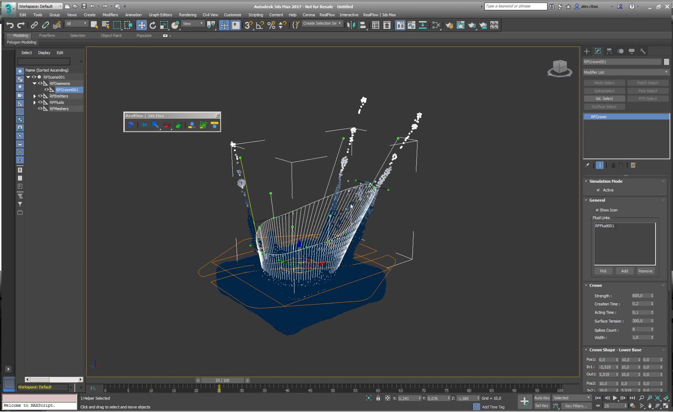
Task: Toggle visibility of RFFluids
Action: pos(40,102)
